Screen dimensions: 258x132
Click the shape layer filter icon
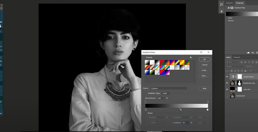coord(253,62)
